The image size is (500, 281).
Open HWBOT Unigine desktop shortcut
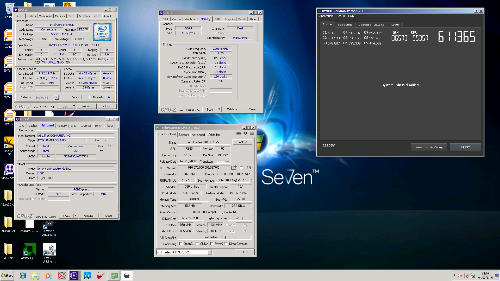(x=49, y=253)
